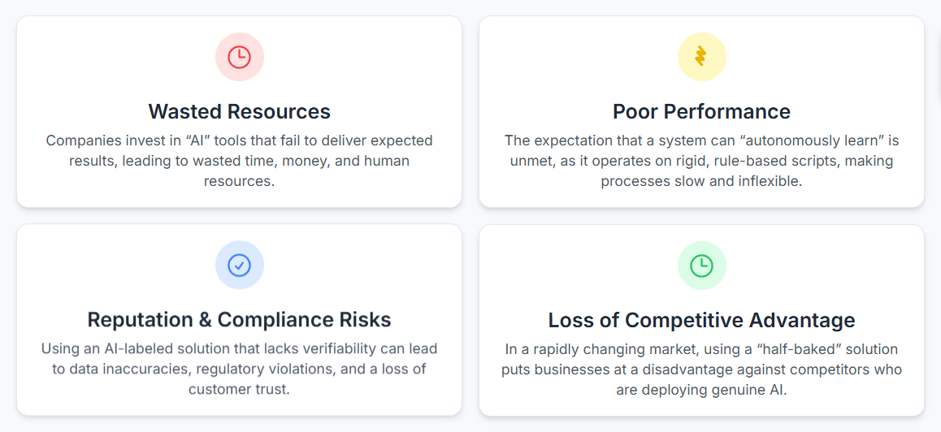Image resolution: width=941 pixels, height=432 pixels.
Task: Click the "Reputation & Compliance Risks" title
Action: (x=239, y=319)
